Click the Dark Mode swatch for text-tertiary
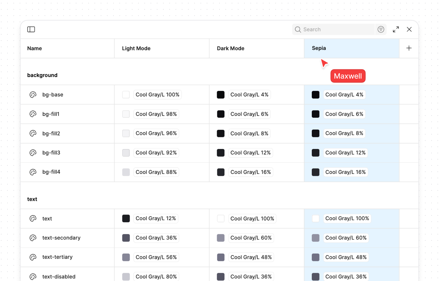This screenshot has width=439, height=281. 221,257
